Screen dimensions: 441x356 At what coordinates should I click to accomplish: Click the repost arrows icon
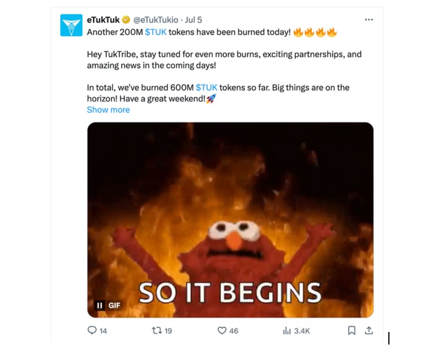[157, 331]
